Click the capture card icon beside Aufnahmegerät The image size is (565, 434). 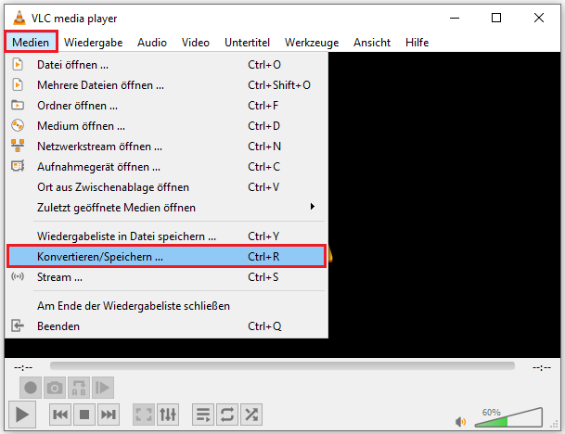(x=18, y=166)
